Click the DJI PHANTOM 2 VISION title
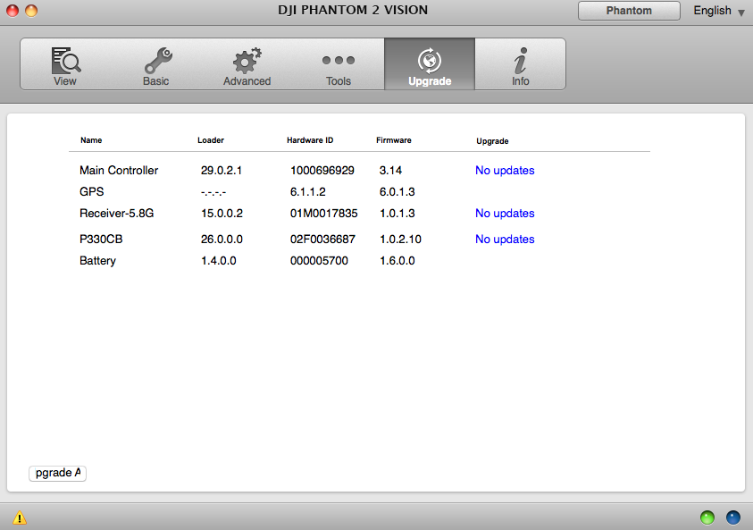The width and height of the screenshot is (753, 530). [353, 10]
